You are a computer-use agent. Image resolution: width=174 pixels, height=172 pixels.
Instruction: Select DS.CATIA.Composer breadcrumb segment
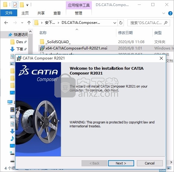pyautogui.click(x=81, y=23)
